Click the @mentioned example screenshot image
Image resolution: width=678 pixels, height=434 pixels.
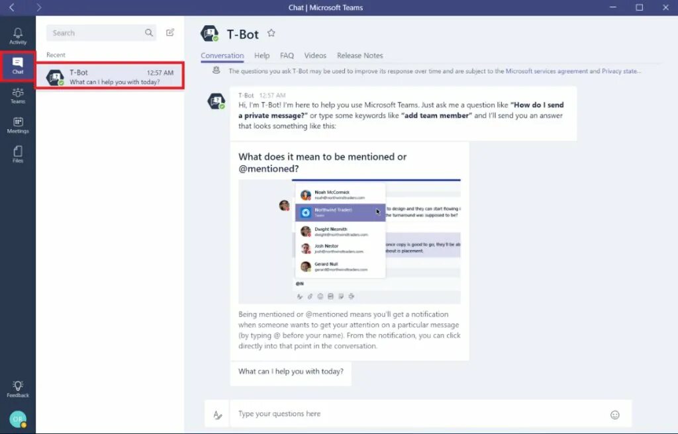[350, 241]
